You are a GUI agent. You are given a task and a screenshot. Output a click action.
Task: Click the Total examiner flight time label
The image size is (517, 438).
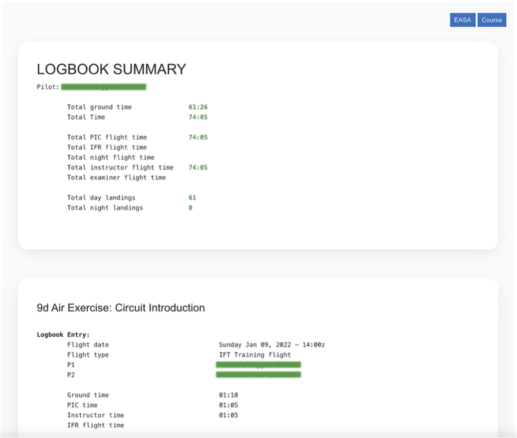point(116,177)
